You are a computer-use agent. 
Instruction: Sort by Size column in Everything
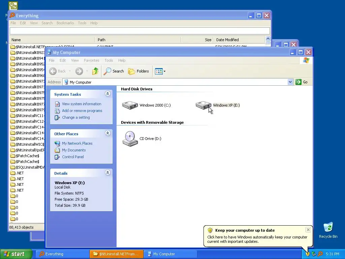click(197, 40)
